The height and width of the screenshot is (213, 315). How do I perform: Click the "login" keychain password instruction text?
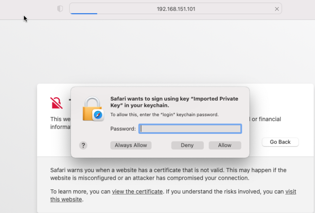pos(164,114)
